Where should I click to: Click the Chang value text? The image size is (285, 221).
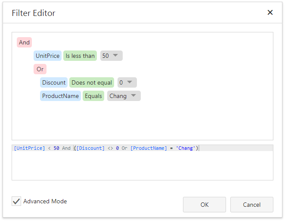tap(118, 96)
